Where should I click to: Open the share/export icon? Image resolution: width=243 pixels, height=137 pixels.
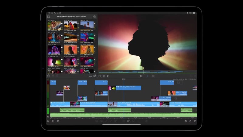pyautogui.click(x=190, y=121)
